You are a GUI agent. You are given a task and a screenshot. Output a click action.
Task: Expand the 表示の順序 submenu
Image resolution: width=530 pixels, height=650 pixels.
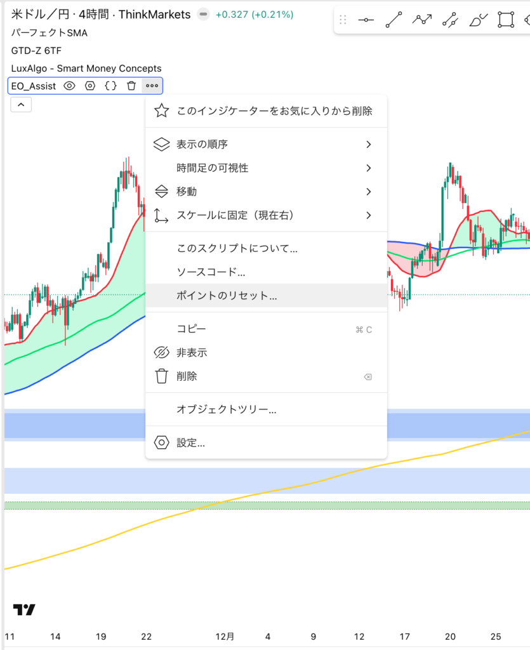[x=267, y=145]
